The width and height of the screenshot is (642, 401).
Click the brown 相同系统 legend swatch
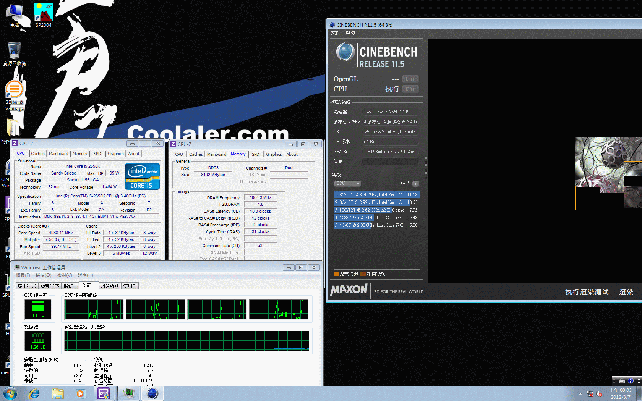coord(363,274)
